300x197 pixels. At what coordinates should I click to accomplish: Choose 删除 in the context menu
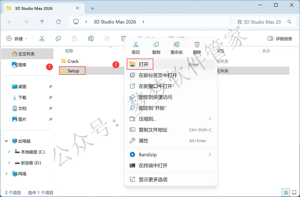(197, 48)
